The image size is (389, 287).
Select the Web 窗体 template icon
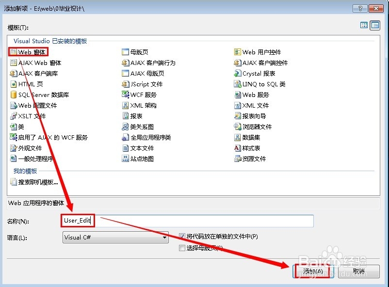[x=14, y=52]
